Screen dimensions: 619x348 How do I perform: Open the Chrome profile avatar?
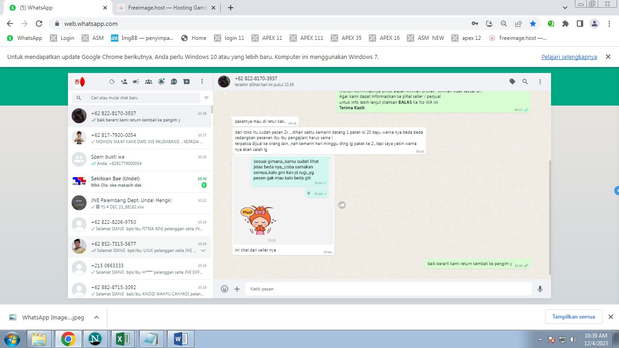[595, 24]
